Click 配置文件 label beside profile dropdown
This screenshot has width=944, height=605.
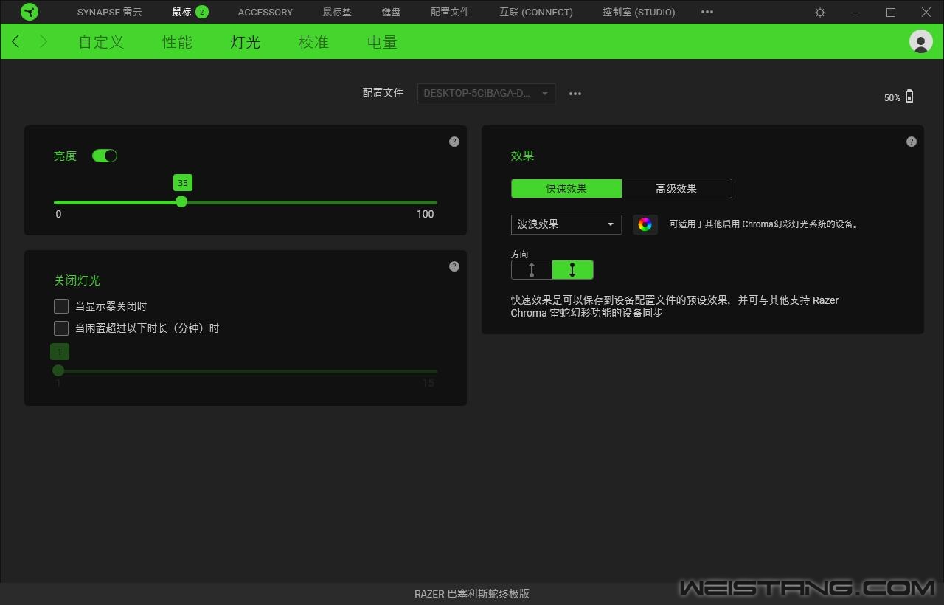coord(383,93)
